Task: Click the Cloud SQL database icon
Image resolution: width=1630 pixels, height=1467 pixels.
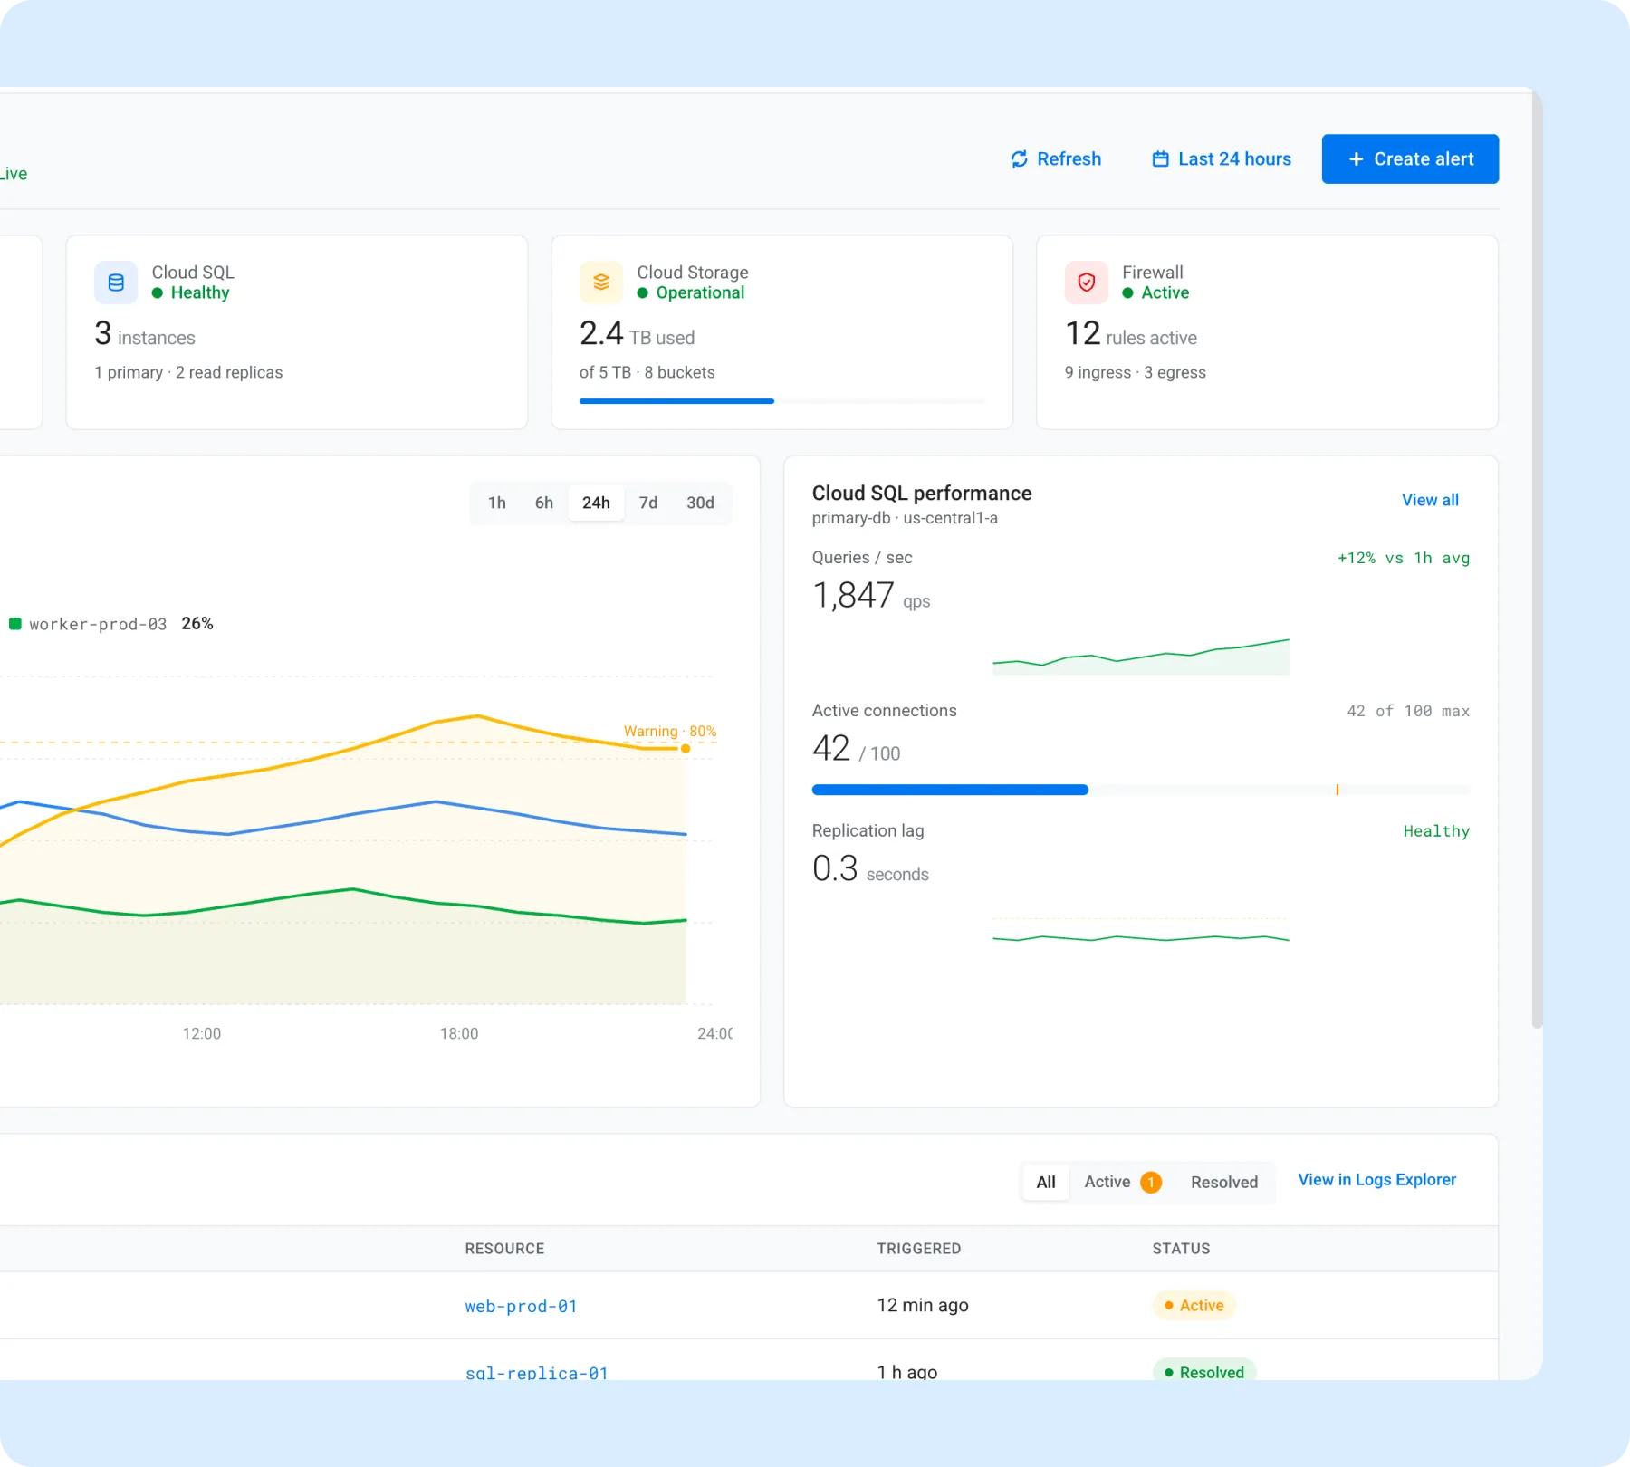Action: [116, 283]
